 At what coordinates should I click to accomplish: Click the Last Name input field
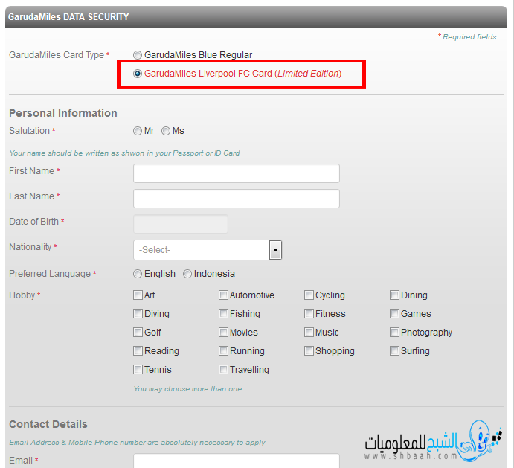pos(237,199)
